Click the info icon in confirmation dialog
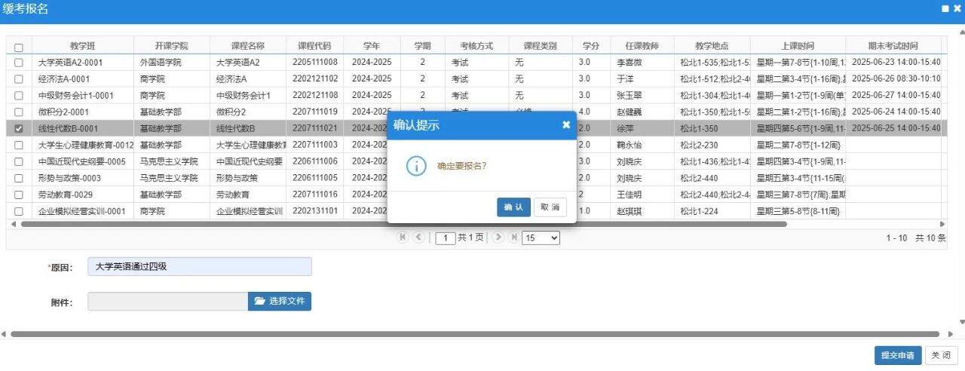Viewport: 965px width, 371px height. pyautogui.click(x=416, y=166)
